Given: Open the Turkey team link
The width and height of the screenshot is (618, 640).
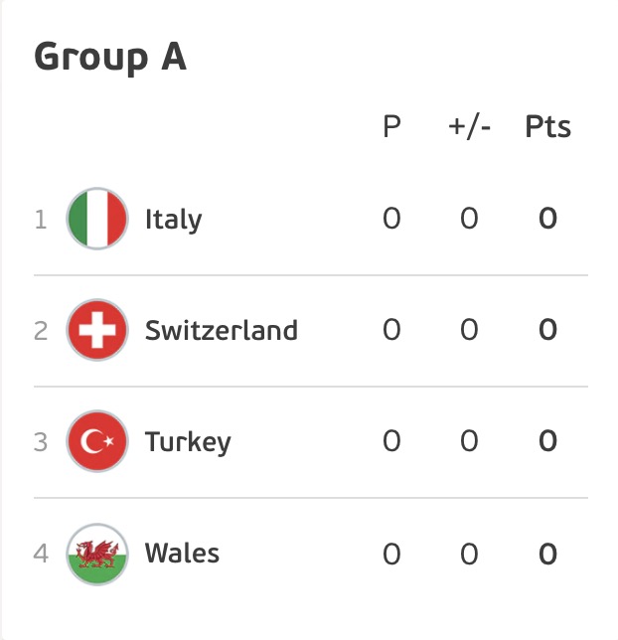Looking at the screenshot, I should [x=188, y=442].
